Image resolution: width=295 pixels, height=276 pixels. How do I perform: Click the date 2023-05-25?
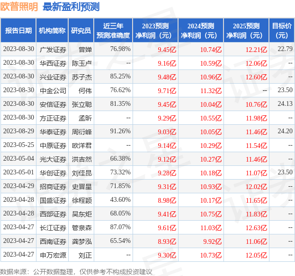click(18, 145)
